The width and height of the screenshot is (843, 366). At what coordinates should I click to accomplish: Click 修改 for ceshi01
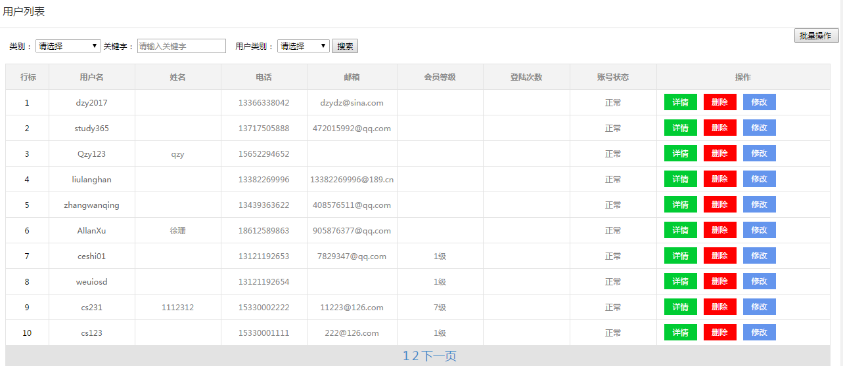(x=760, y=256)
